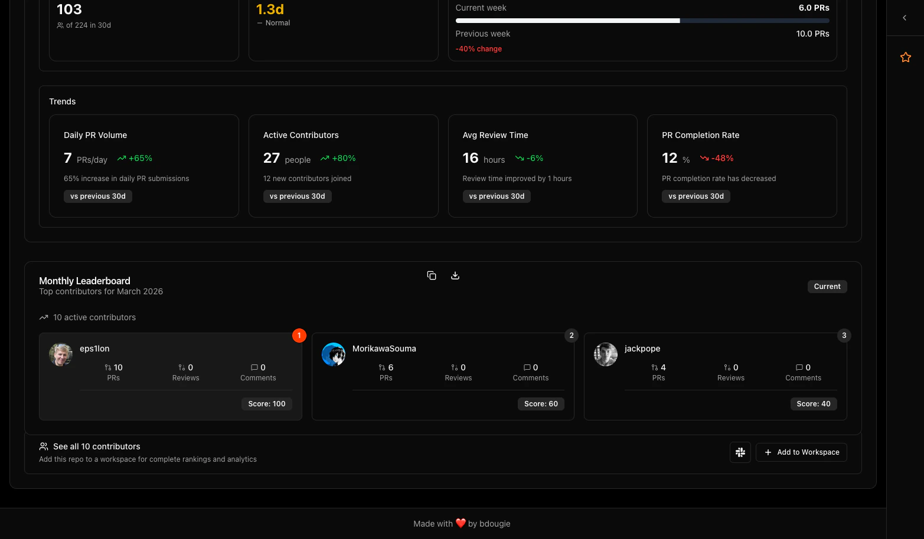Open the Slack sharing option

click(x=740, y=452)
